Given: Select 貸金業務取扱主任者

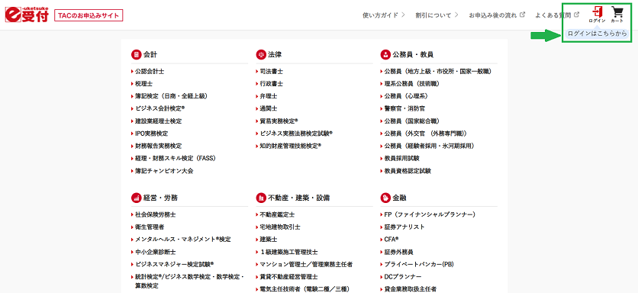Looking at the screenshot, I should (x=411, y=289).
